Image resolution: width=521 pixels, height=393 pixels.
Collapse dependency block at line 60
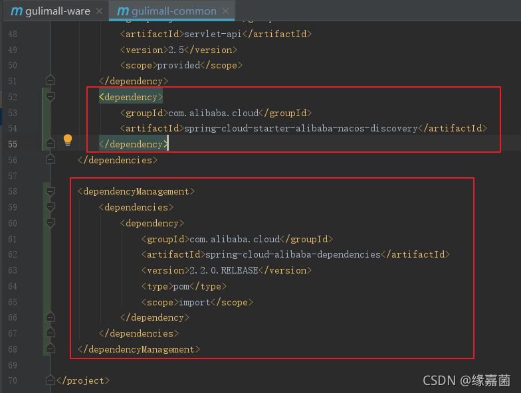[51, 223]
